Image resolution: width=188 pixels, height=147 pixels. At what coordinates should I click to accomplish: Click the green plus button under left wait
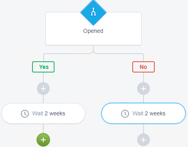pyautogui.click(x=43, y=140)
